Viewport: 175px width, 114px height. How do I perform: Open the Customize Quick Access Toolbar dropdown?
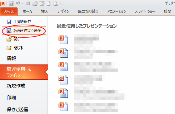tap(63, 4)
